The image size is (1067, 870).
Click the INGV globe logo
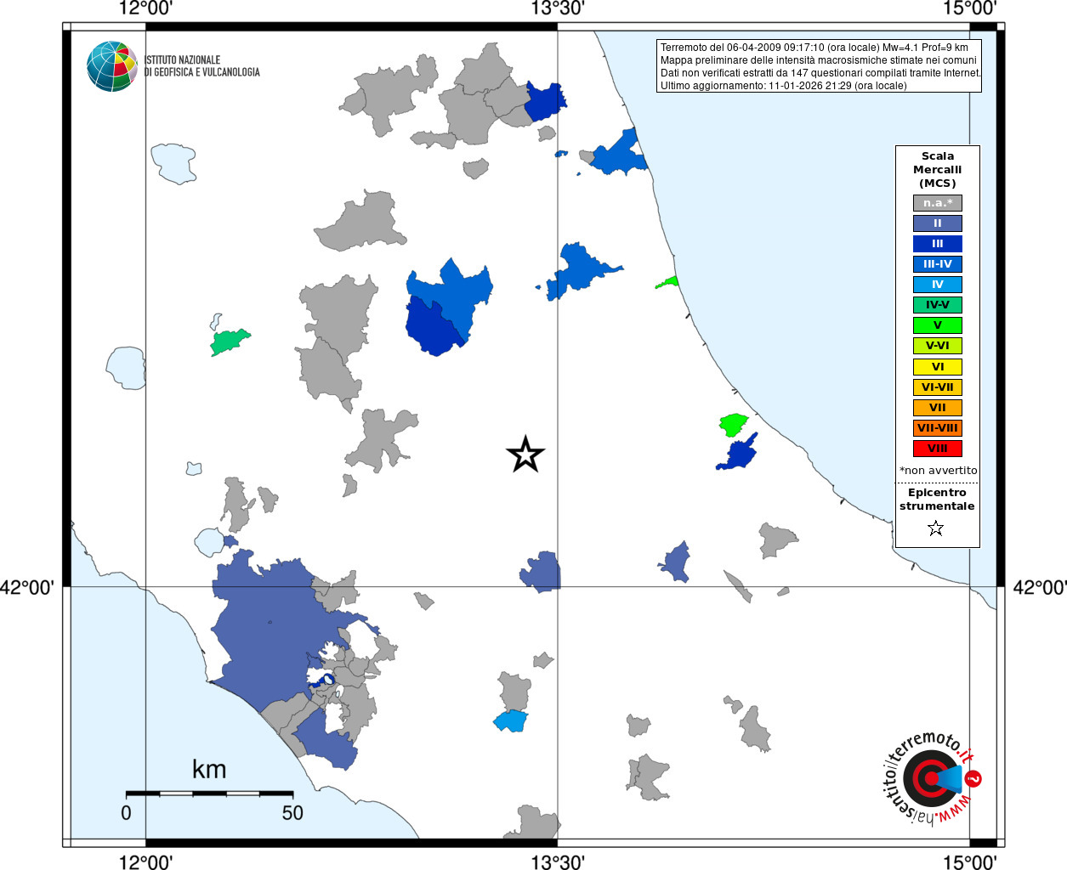click(111, 66)
